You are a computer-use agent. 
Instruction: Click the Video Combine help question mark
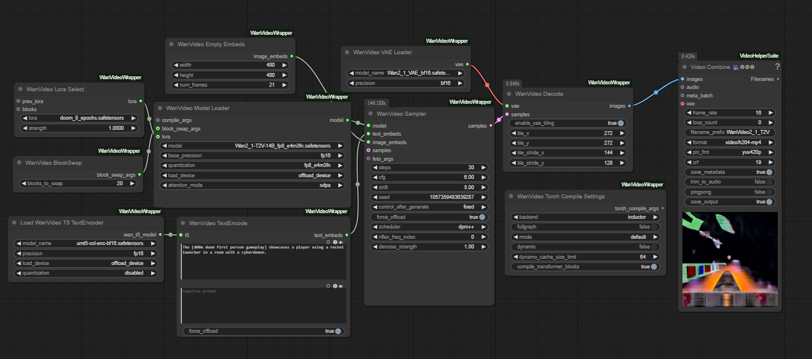(777, 67)
